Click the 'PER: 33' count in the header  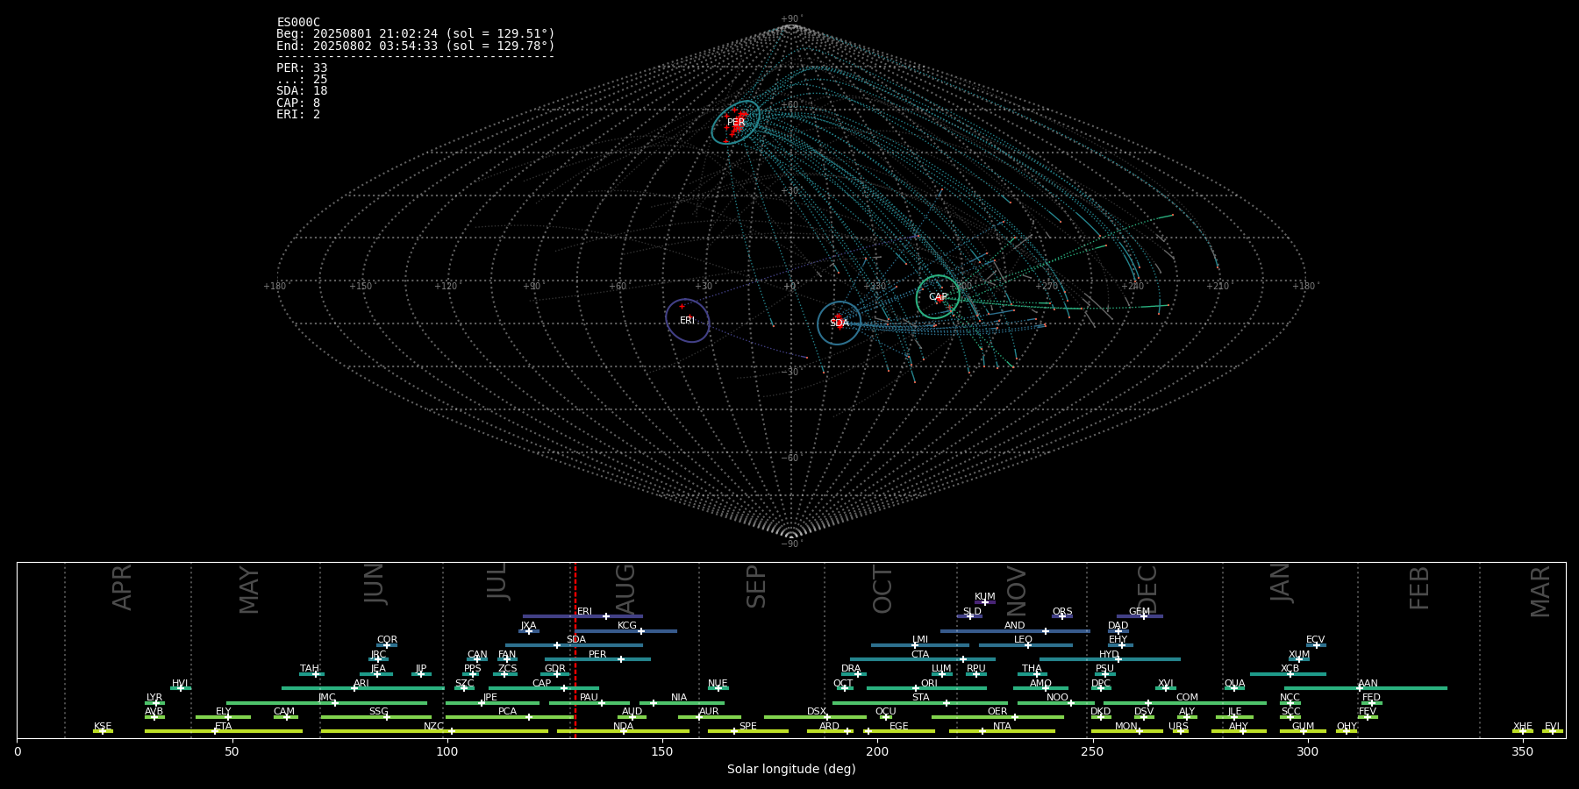302,68
